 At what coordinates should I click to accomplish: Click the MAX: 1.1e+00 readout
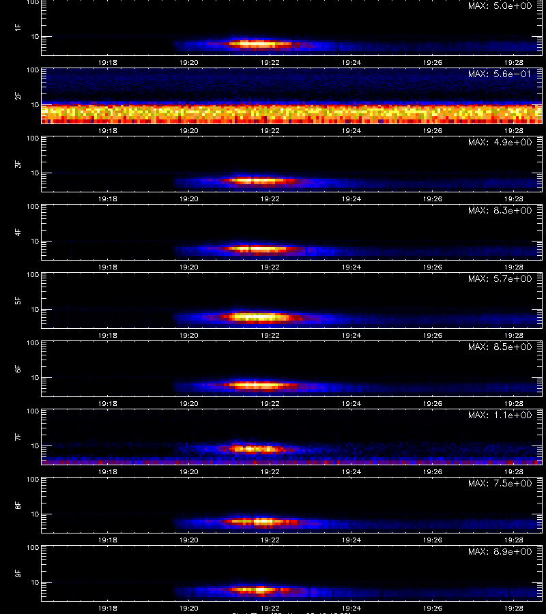(500, 415)
